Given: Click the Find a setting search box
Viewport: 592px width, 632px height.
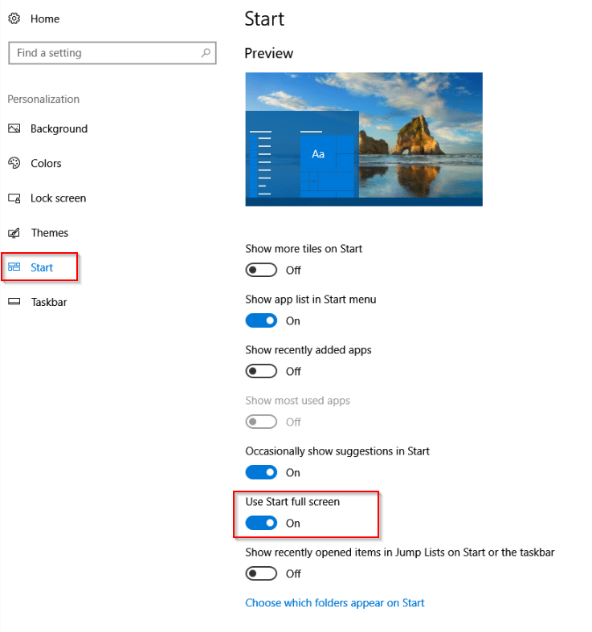Looking at the screenshot, I should [112, 53].
